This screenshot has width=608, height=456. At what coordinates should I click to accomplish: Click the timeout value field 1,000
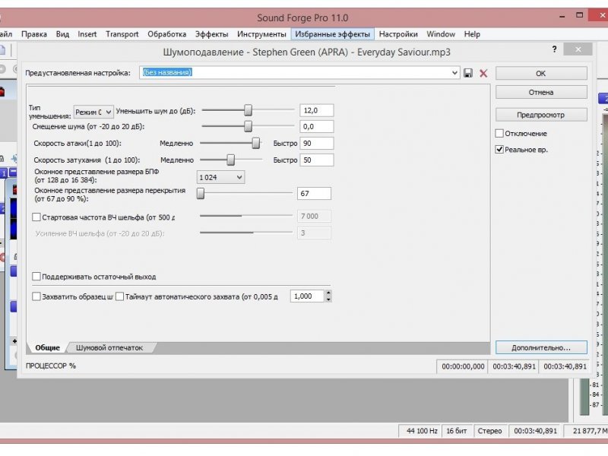click(307, 296)
